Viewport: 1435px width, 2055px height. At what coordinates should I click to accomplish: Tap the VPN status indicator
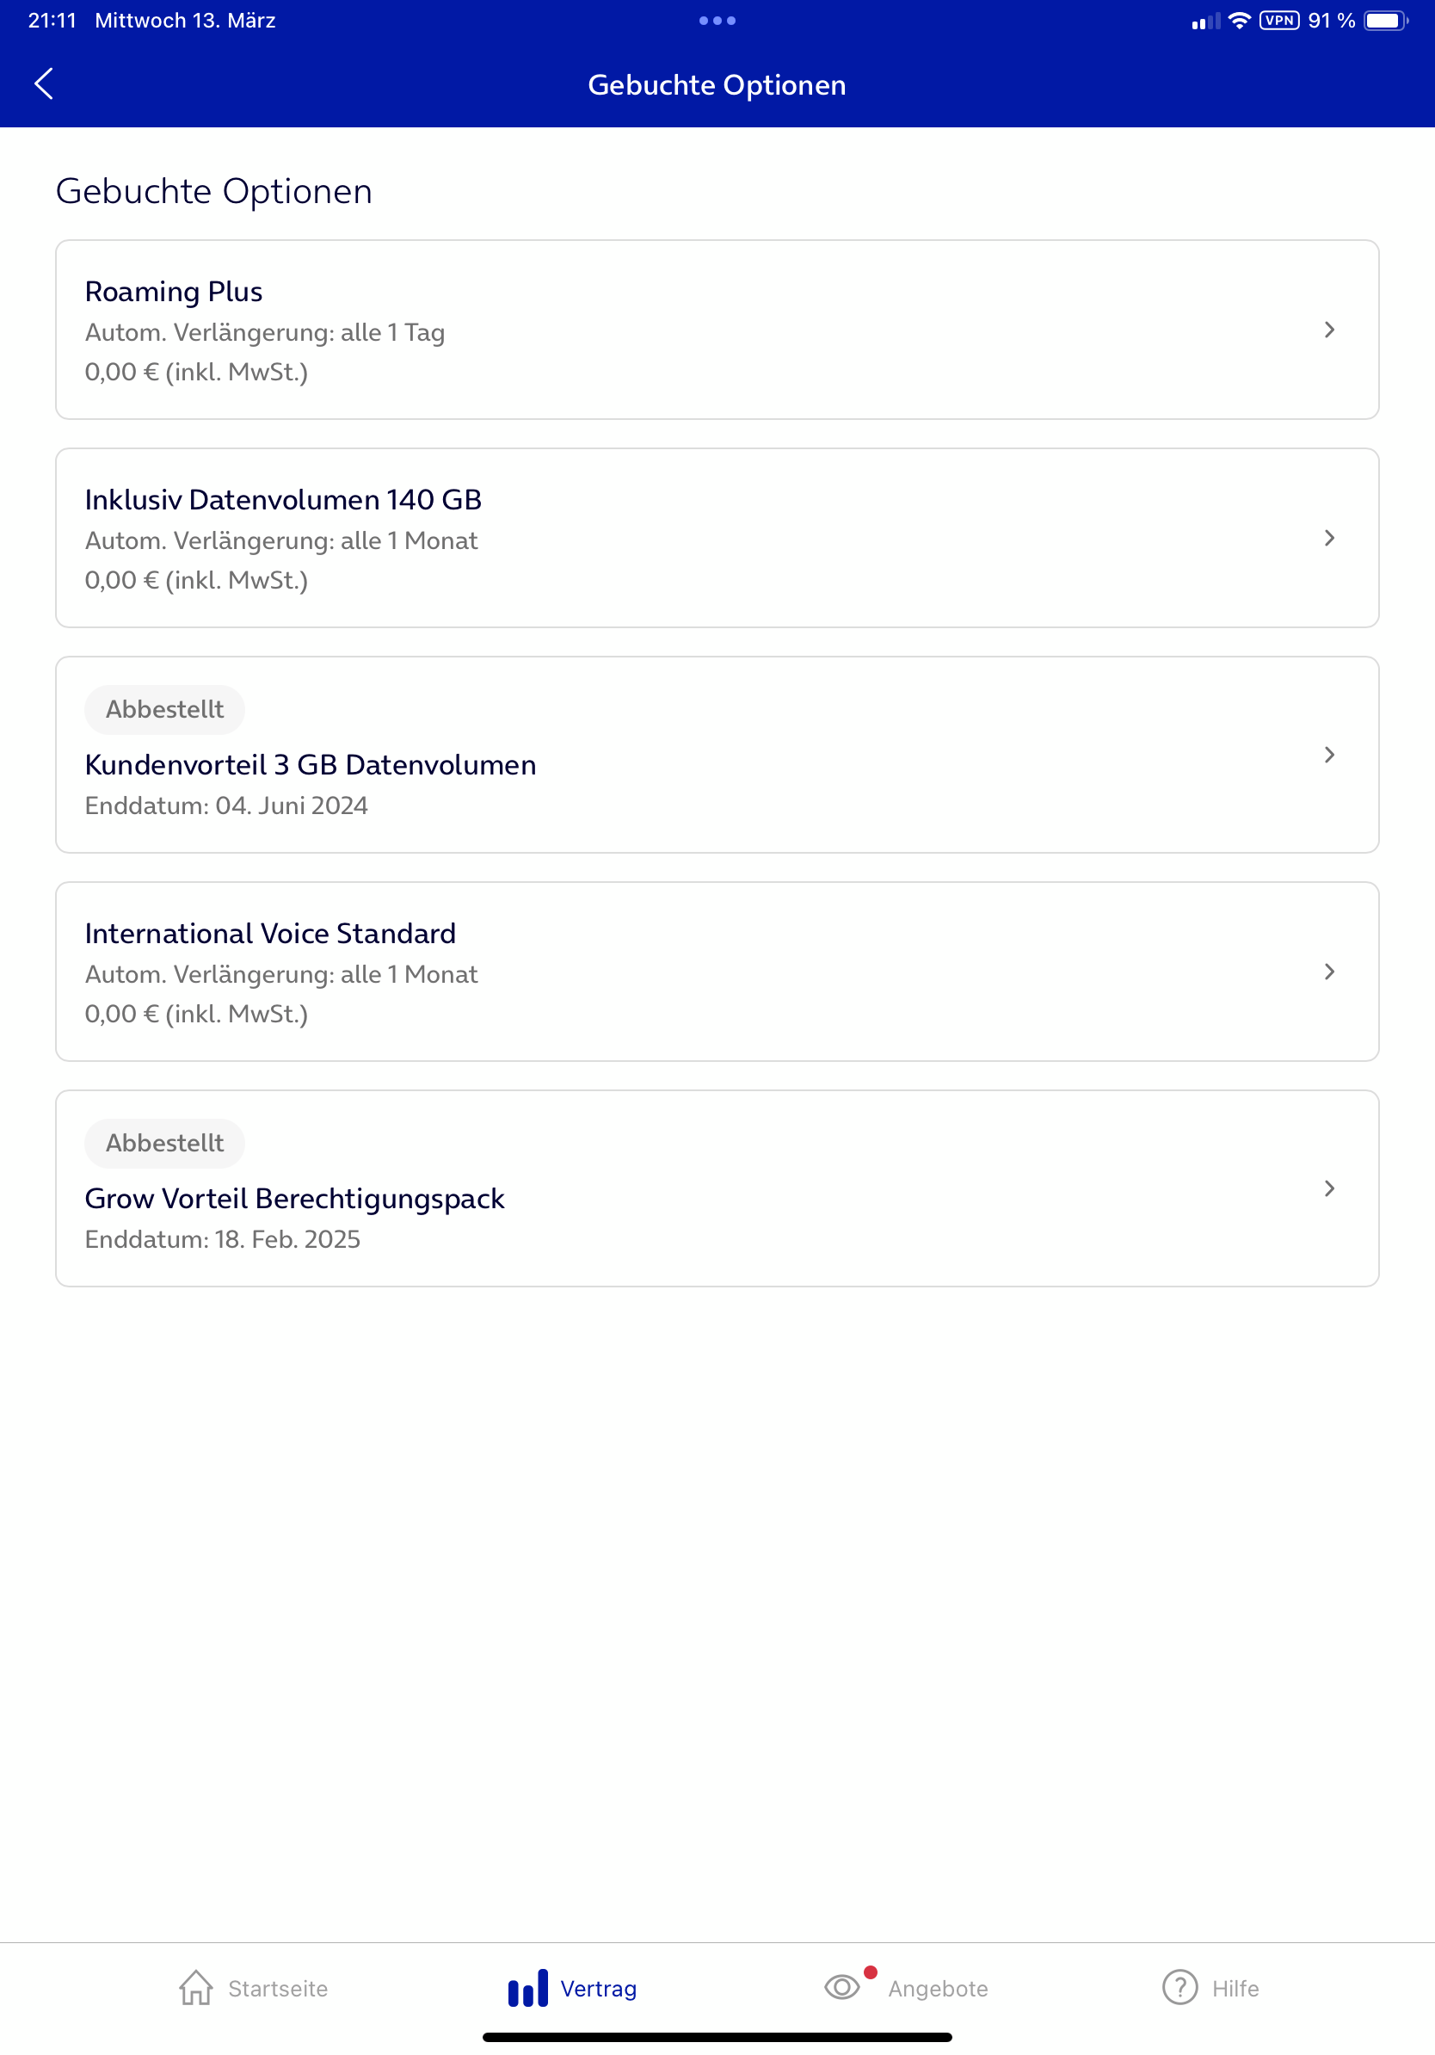[x=1279, y=21]
